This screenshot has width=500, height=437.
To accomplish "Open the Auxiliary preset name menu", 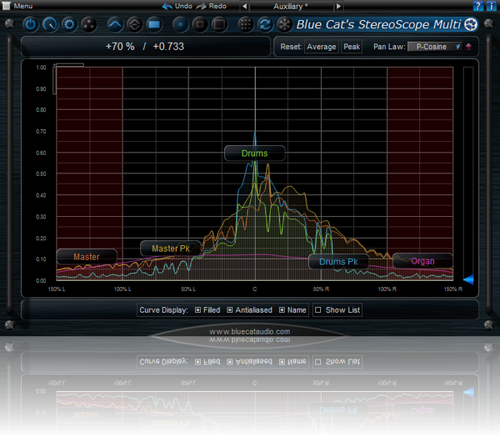I will (x=291, y=6).
